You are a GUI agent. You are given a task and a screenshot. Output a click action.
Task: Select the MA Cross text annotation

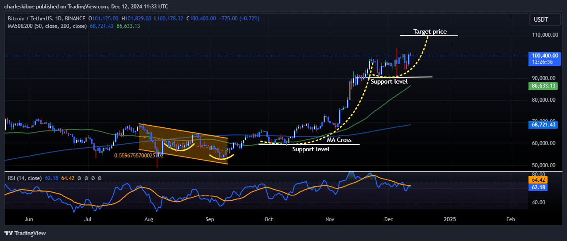[339, 140]
